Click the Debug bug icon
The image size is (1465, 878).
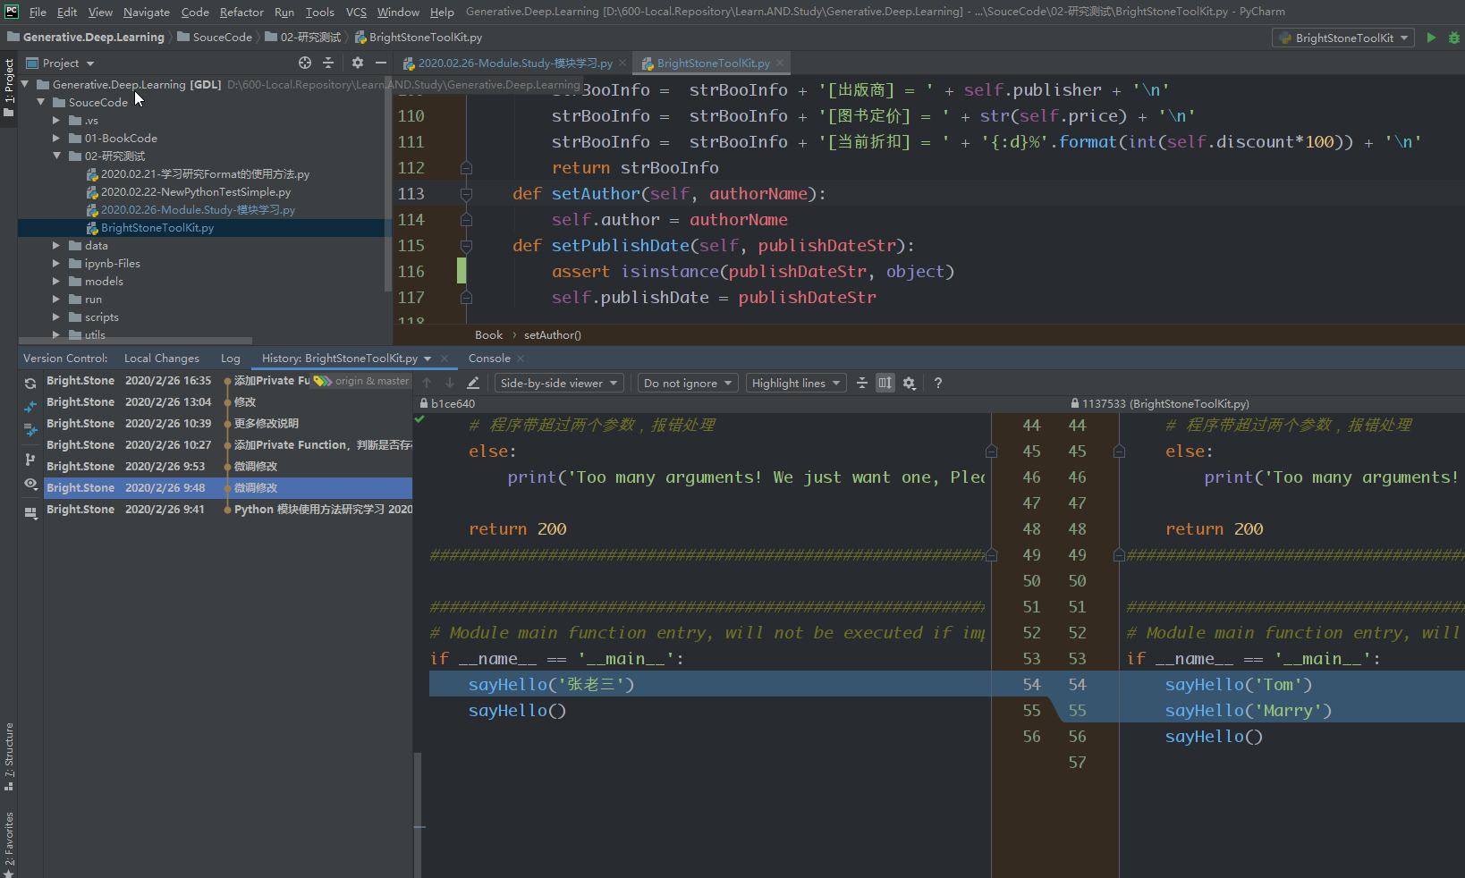click(x=1454, y=38)
